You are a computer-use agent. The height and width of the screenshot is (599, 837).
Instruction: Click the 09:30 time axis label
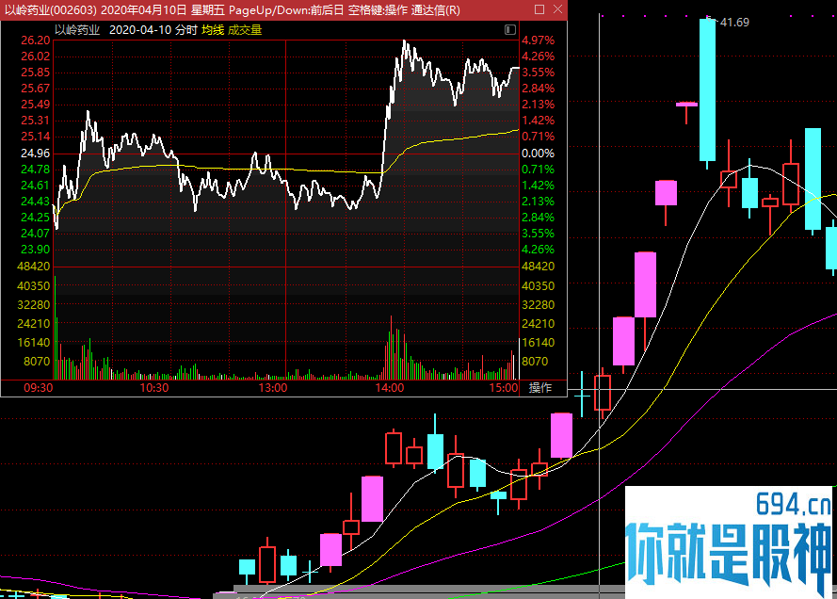[39, 388]
